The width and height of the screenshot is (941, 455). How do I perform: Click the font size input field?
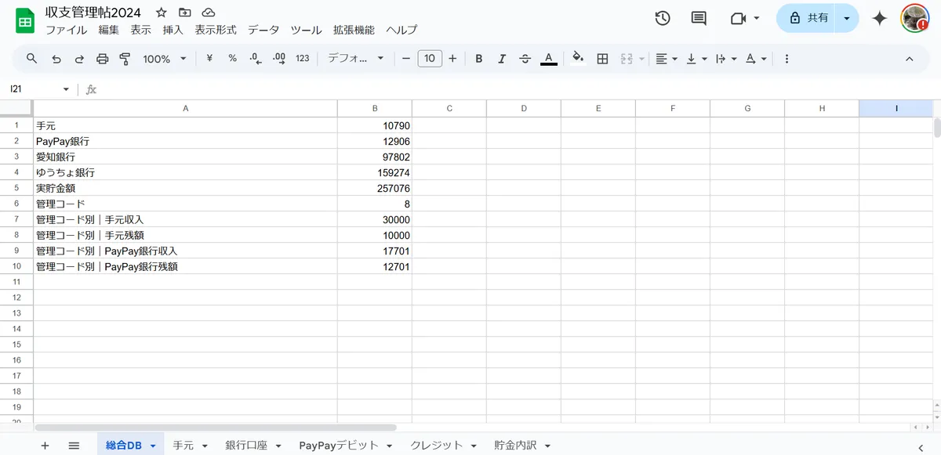(430, 59)
